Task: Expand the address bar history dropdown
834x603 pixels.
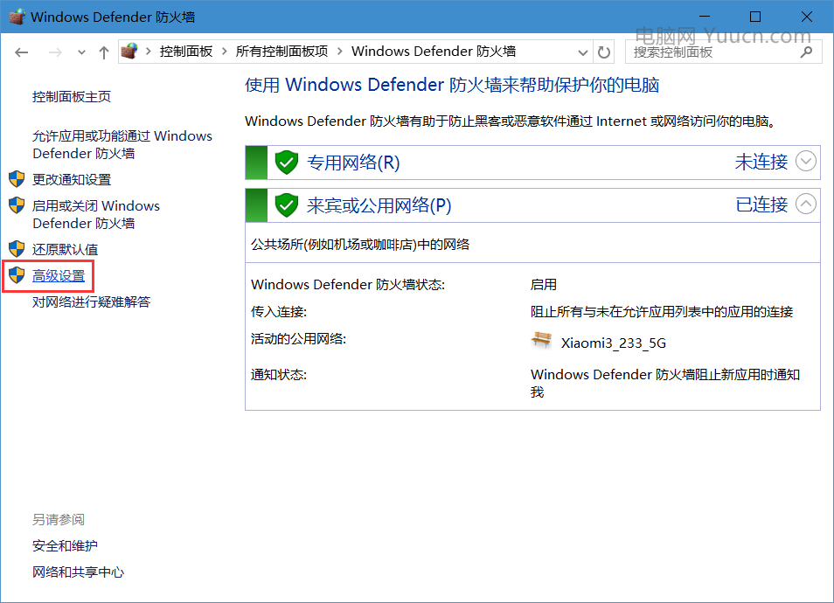Action: (583, 52)
